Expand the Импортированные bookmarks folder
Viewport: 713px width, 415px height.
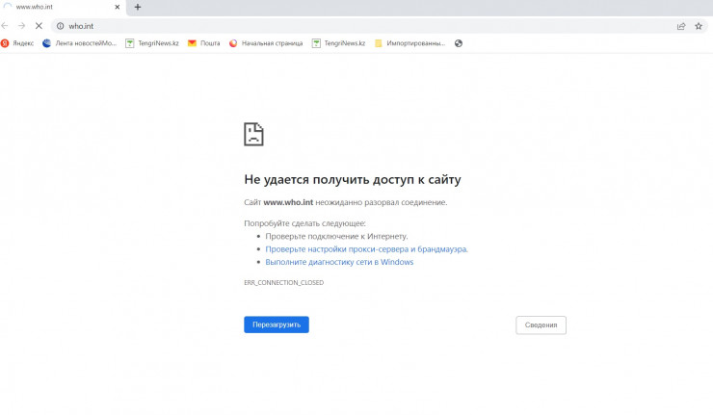(409, 43)
